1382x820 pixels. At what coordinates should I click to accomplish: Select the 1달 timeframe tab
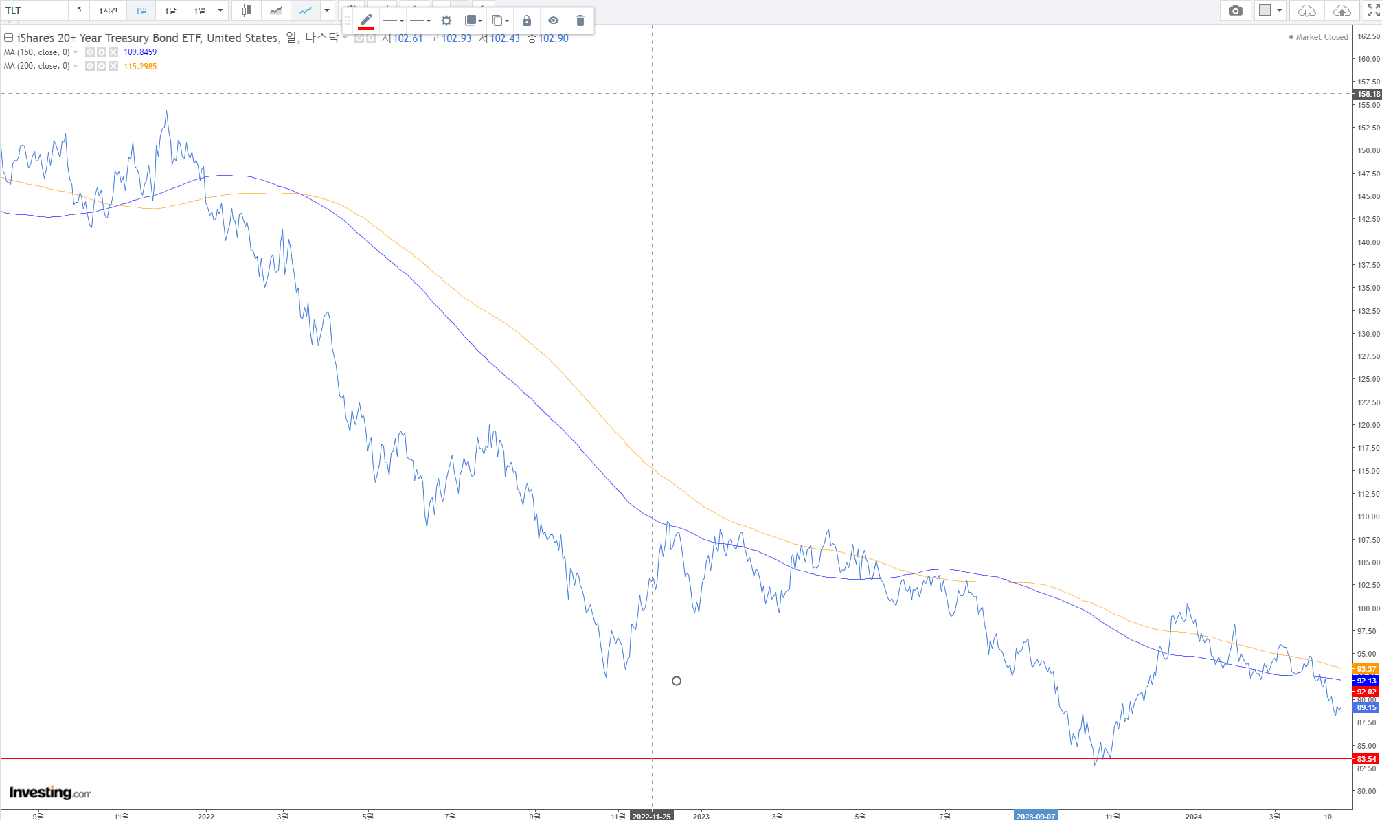pos(170,10)
